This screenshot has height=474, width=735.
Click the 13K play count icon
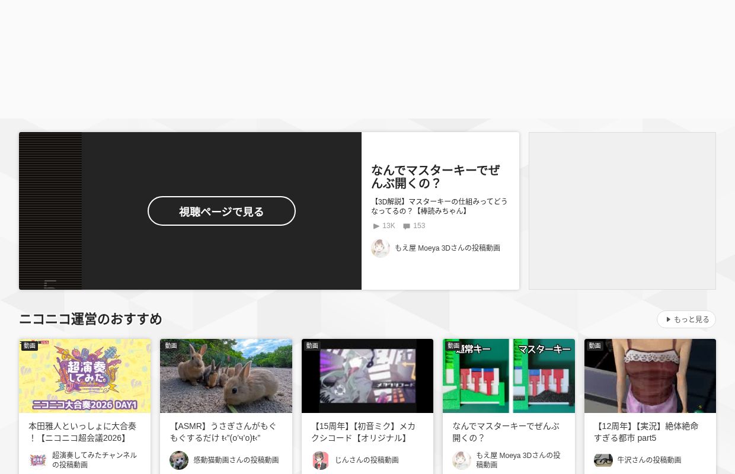click(x=376, y=226)
